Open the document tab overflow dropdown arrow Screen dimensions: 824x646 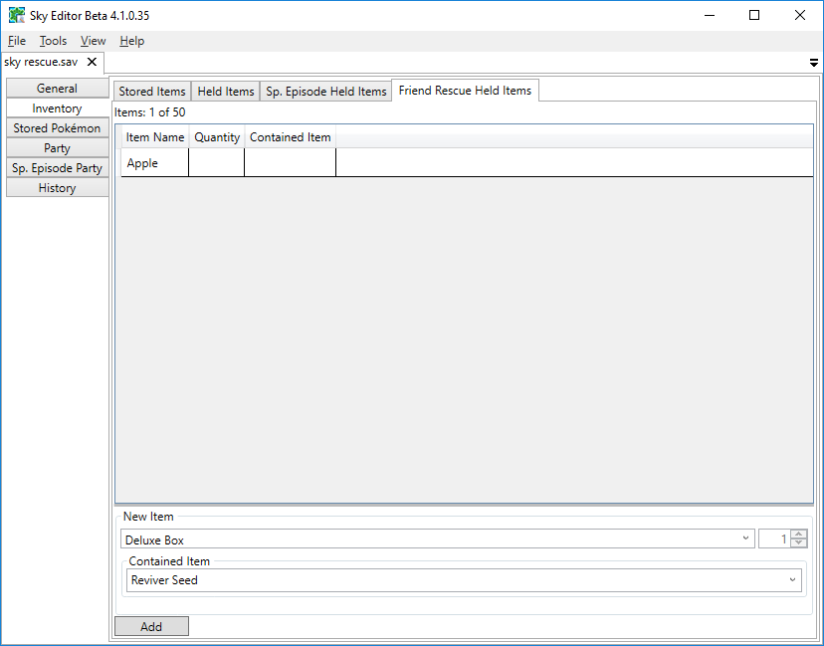pyautogui.click(x=813, y=63)
